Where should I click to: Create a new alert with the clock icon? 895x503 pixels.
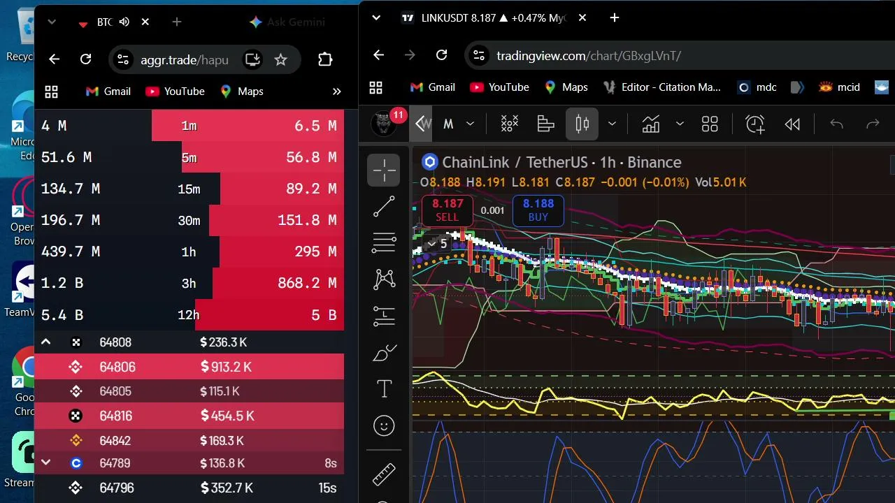pos(755,124)
